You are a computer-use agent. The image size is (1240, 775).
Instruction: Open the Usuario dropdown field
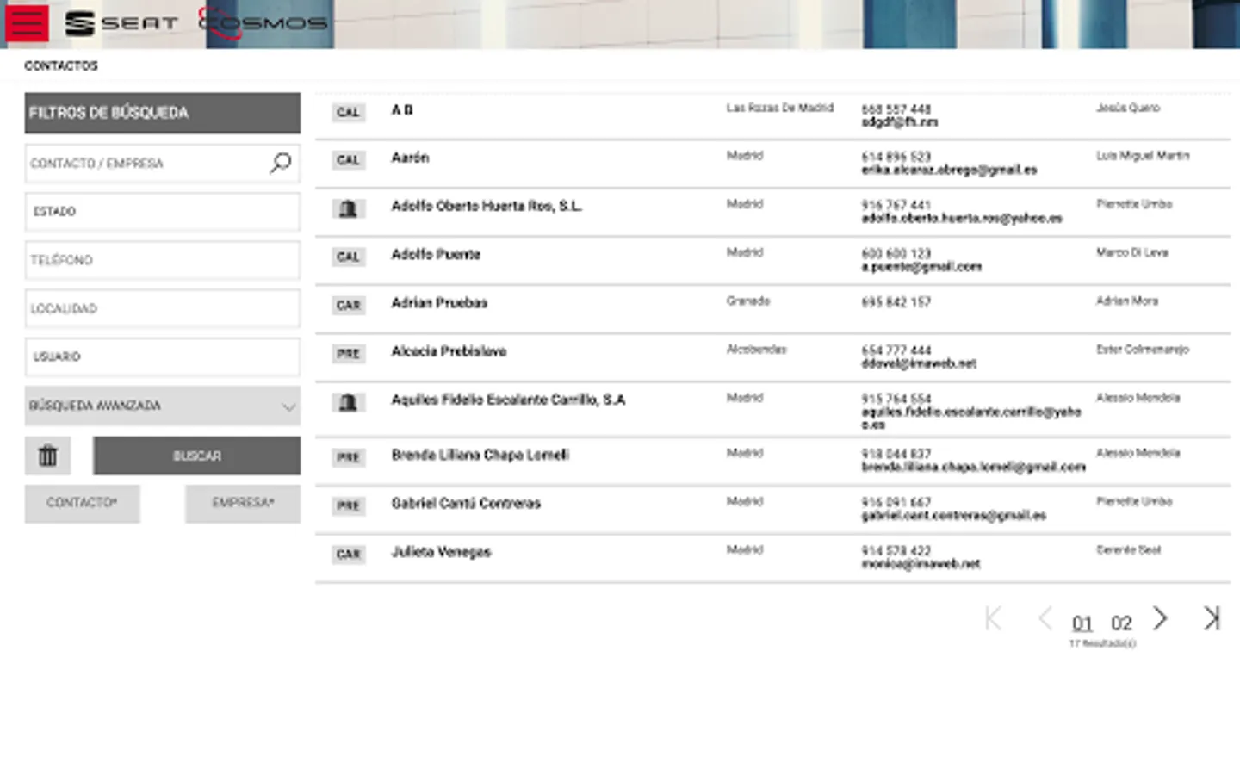[x=163, y=356]
